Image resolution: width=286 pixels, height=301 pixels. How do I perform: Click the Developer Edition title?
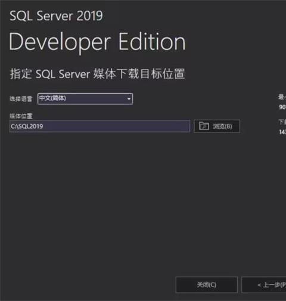click(97, 43)
